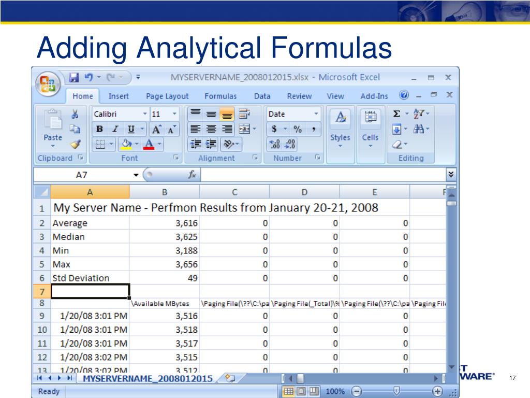
Task: Decrease decimal places
Action: tap(290, 145)
